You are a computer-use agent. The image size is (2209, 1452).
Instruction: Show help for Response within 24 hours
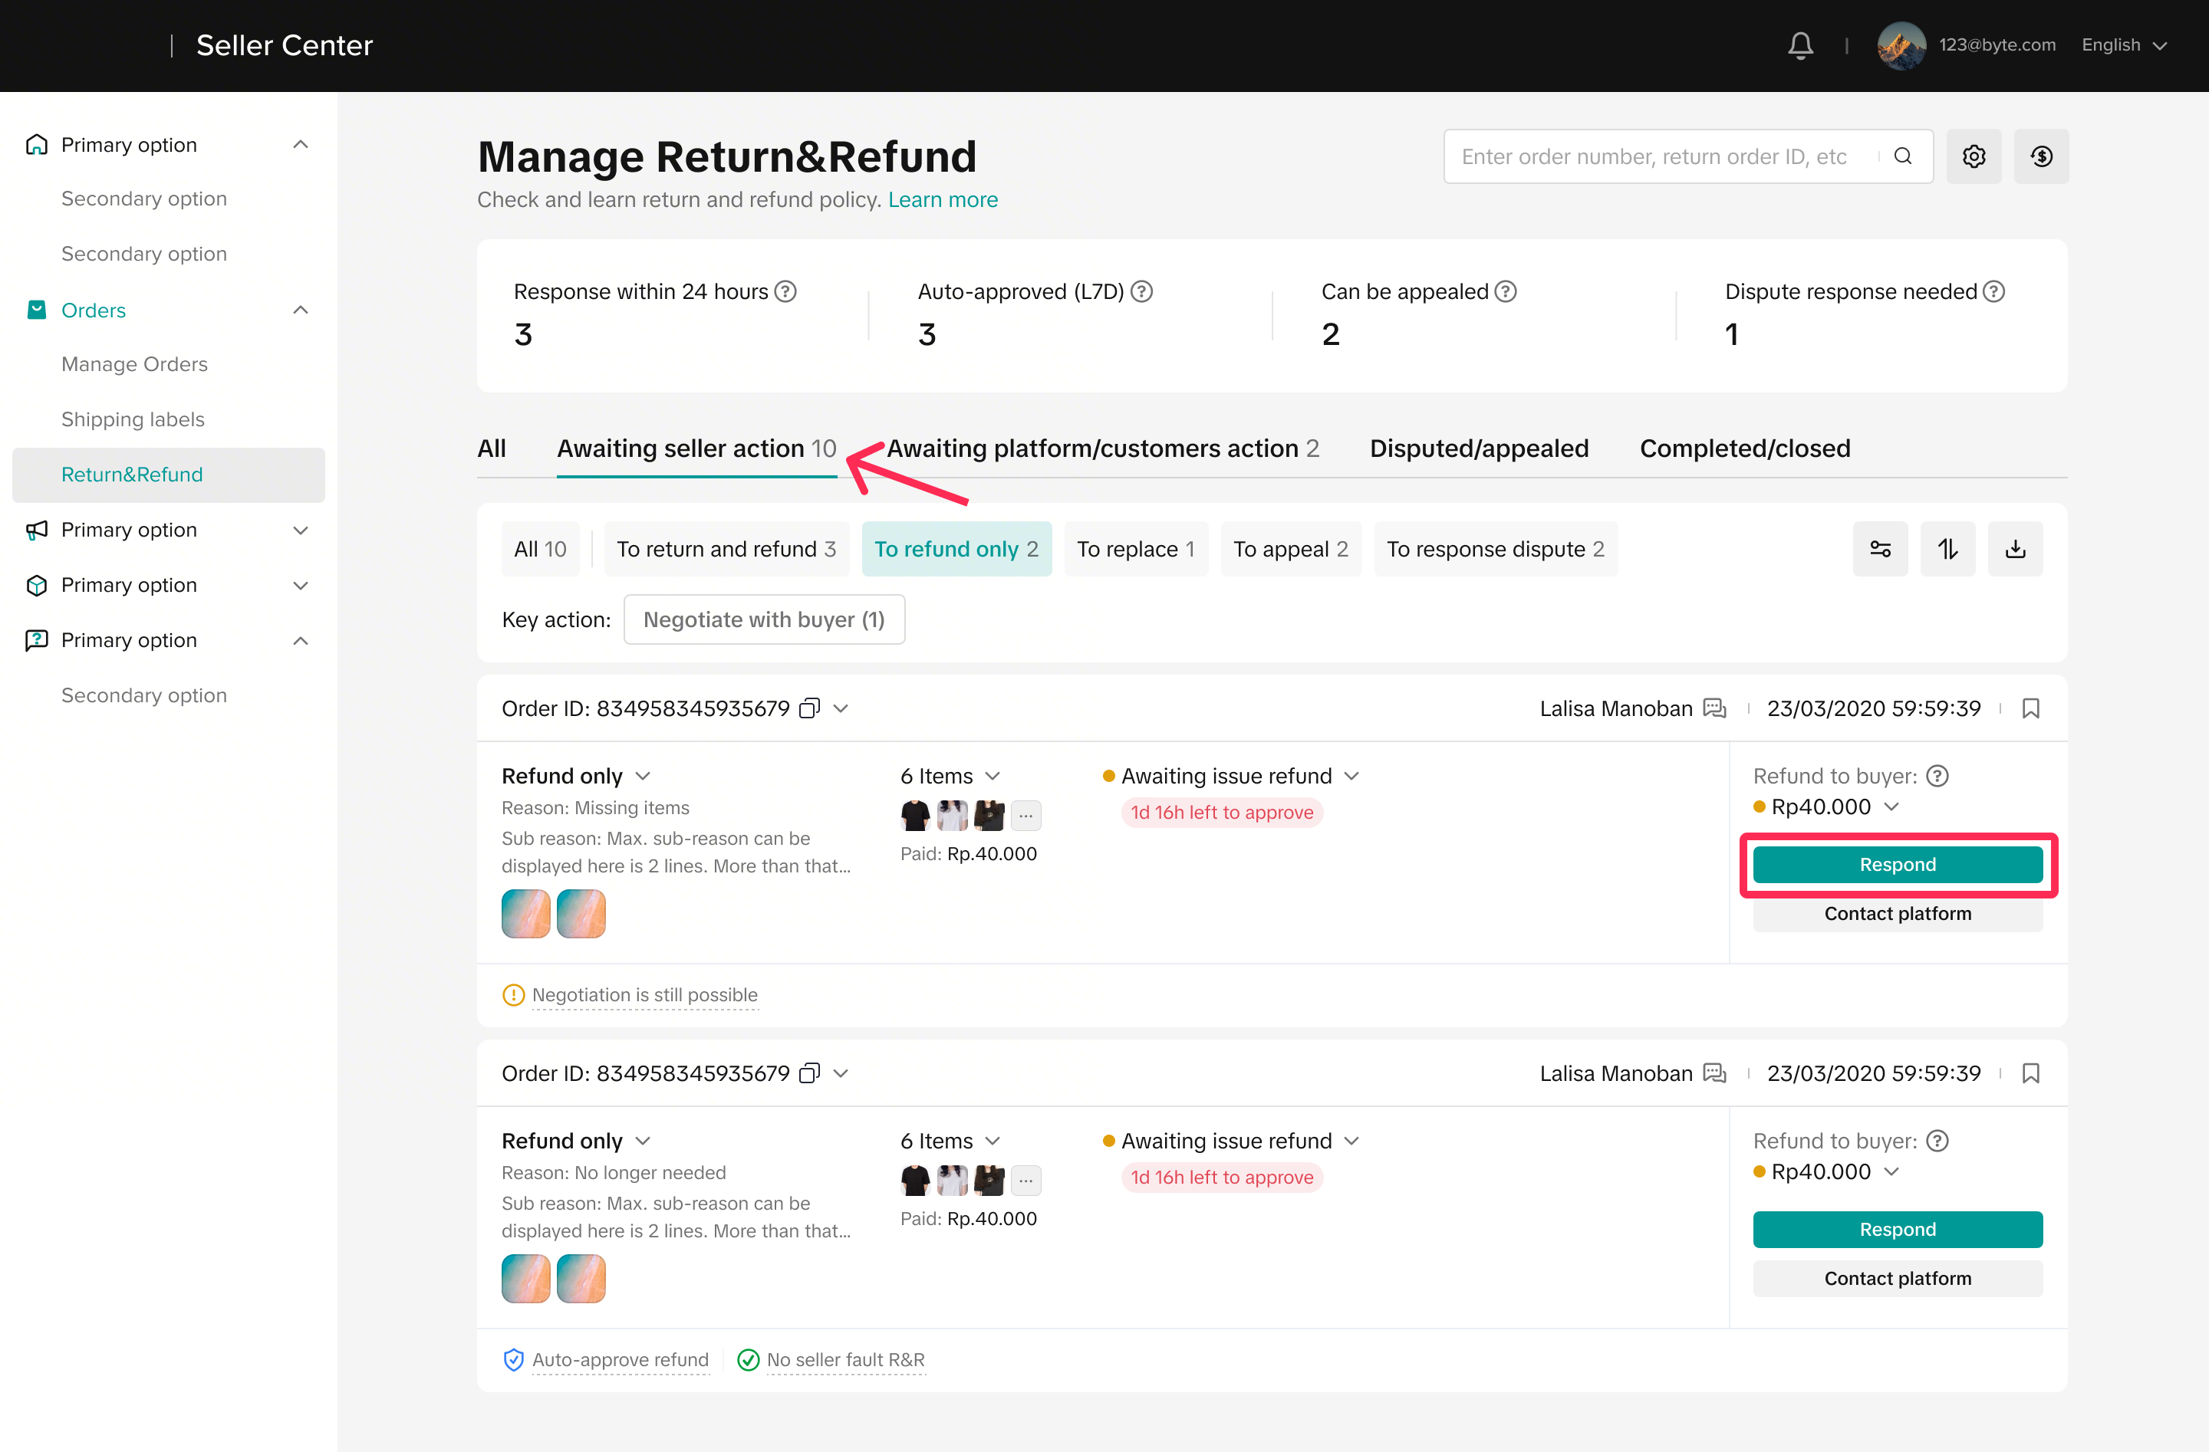pyautogui.click(x=786, y=291)
